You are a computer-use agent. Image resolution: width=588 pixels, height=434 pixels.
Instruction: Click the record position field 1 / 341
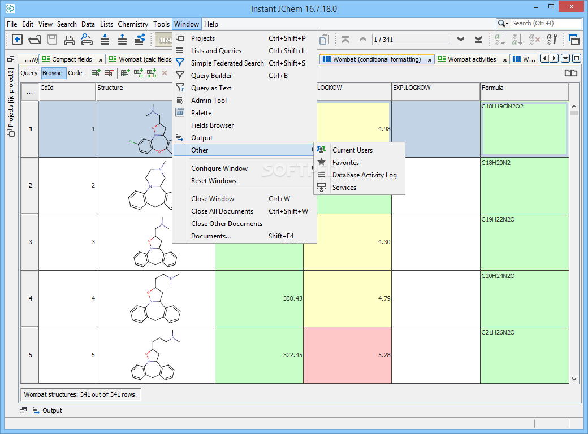point(412,40)
